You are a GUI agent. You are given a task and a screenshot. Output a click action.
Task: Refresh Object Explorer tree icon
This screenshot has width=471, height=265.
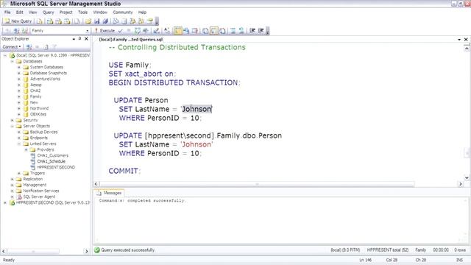tap(46, 47)
